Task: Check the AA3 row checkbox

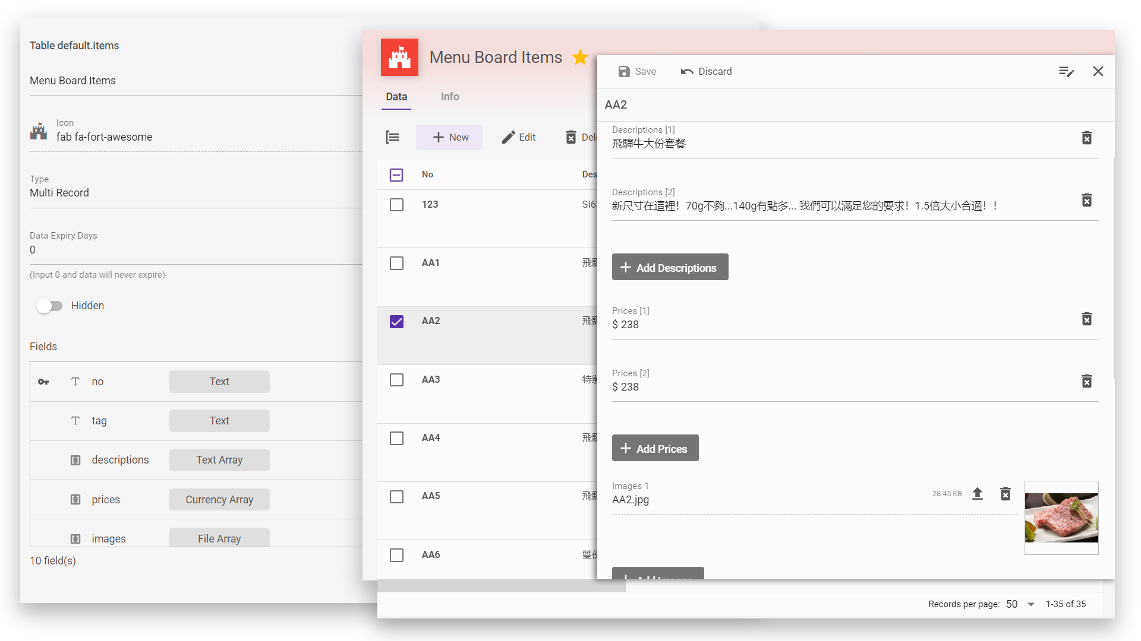Action: [396, 380]
